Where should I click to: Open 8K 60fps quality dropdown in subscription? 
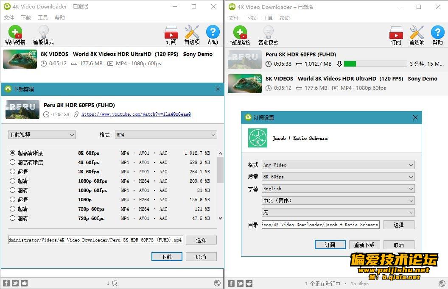coord(338,177)
